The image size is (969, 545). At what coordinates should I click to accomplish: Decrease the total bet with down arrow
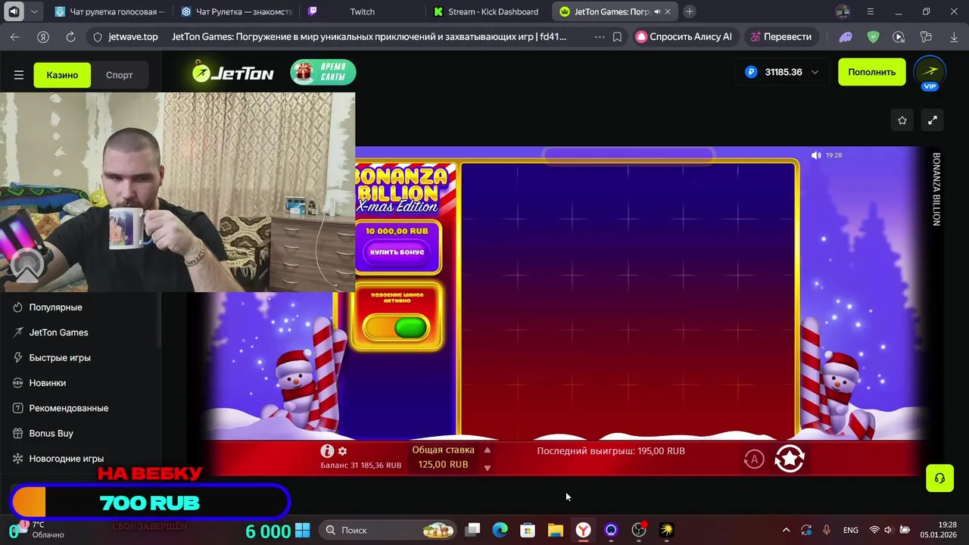coord(487,468)
